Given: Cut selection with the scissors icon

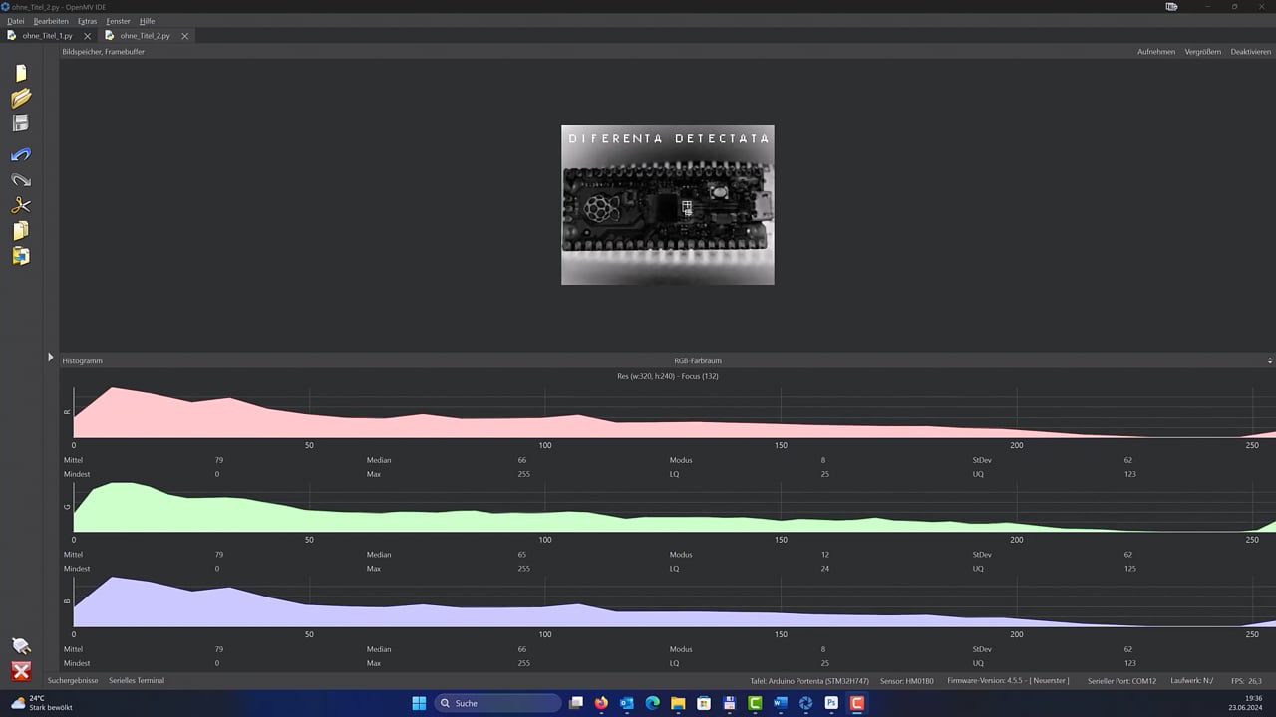Looking at the screenshot, I should click(21, 205).
